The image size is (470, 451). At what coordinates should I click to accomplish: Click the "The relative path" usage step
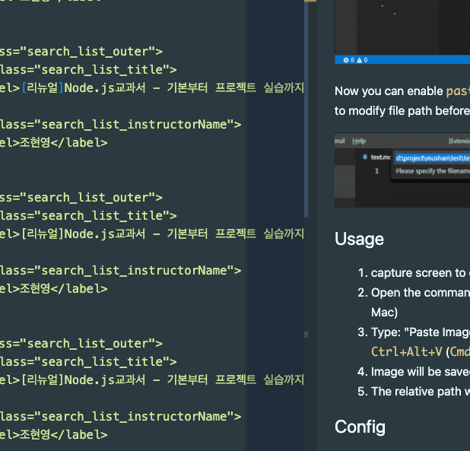click(420, 392)
